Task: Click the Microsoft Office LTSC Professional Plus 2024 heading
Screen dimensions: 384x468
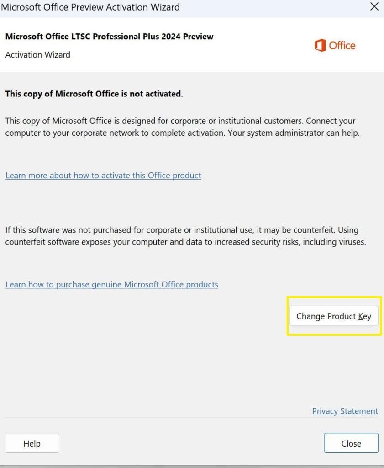Action: click(109, 37)
